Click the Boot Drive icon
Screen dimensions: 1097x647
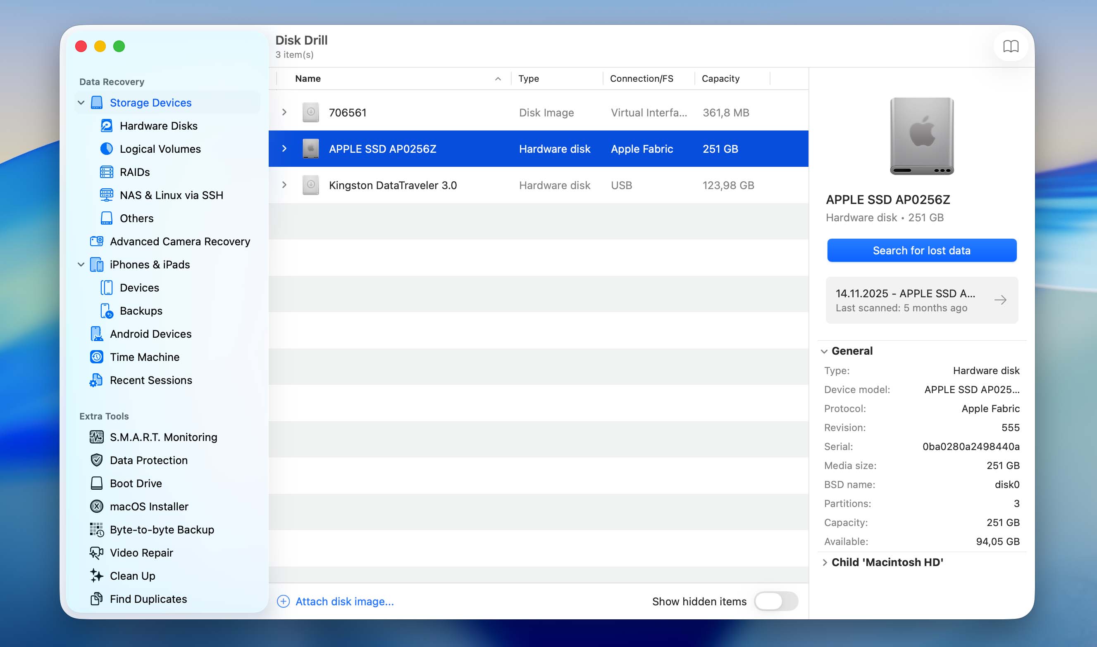96,483
